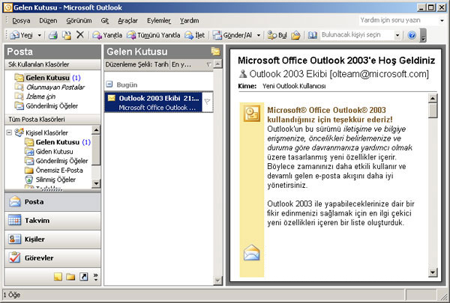450x303 pixels.
Task: Switch to the Kişiler contacts pane
Action: [x=52, y=239]
